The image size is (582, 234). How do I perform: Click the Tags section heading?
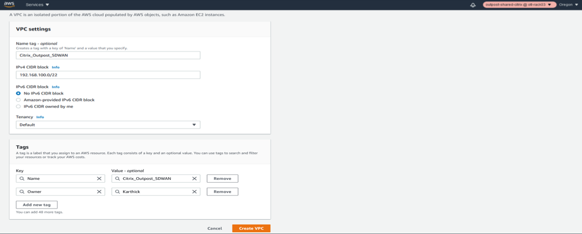(x=22, y=147)
